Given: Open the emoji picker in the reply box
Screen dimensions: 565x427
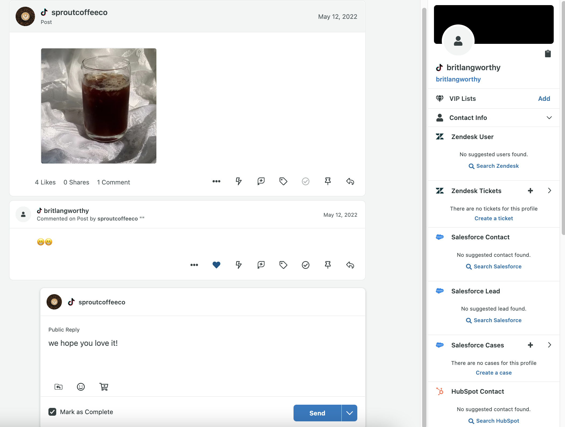Looking at the screenshot, I should tap(81, 387).
